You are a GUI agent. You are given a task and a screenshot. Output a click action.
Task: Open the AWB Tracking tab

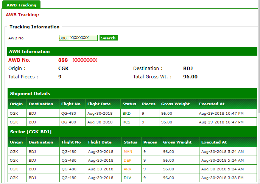[x=22, y=5]
